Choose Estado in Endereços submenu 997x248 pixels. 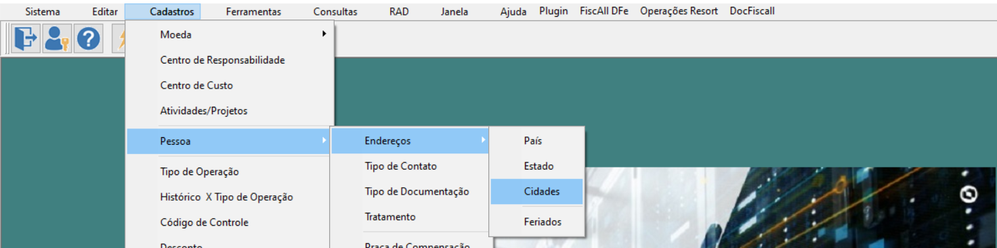tap(536, 166)
